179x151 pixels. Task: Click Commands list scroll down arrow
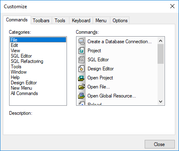pyautogui.click(x=160, y=102)
